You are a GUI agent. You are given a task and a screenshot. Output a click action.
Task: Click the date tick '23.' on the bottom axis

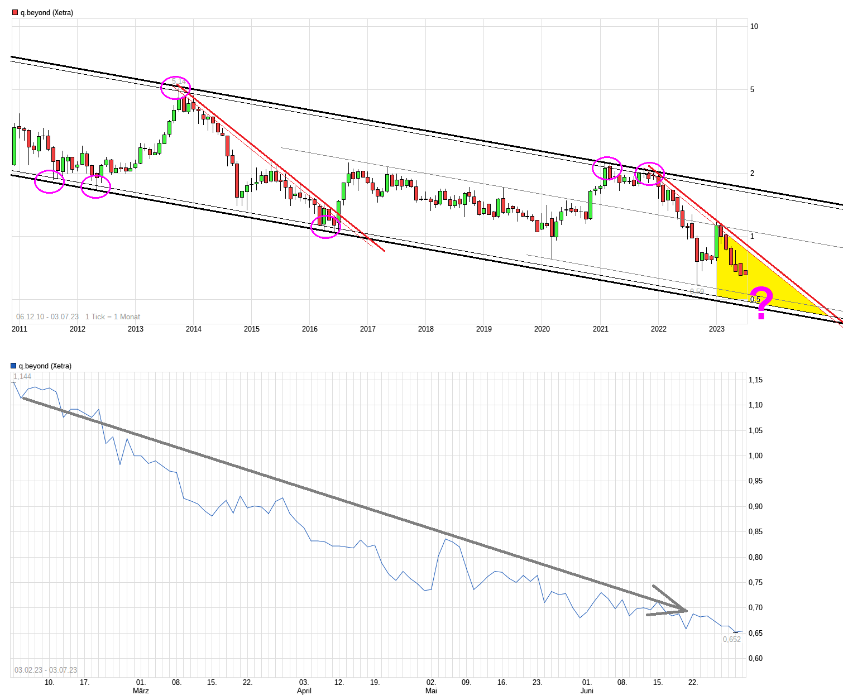tap(537, 682)
